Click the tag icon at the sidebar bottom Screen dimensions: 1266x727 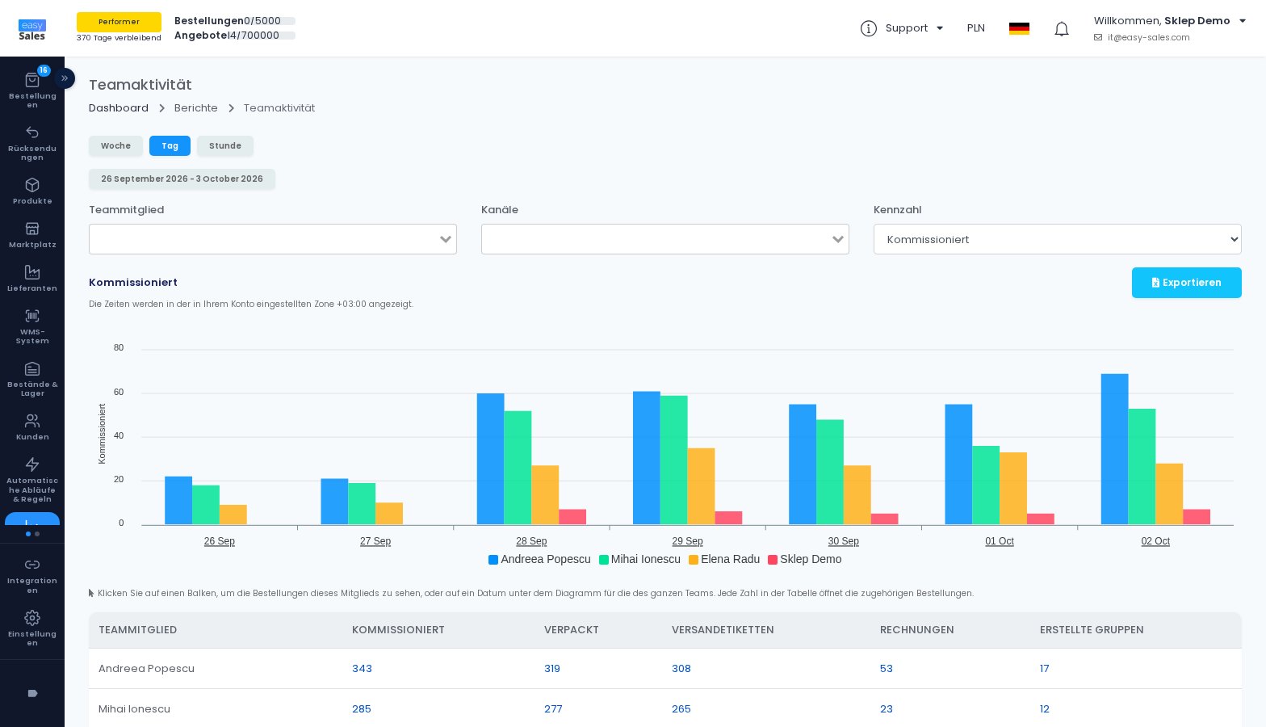coord(32,693)
